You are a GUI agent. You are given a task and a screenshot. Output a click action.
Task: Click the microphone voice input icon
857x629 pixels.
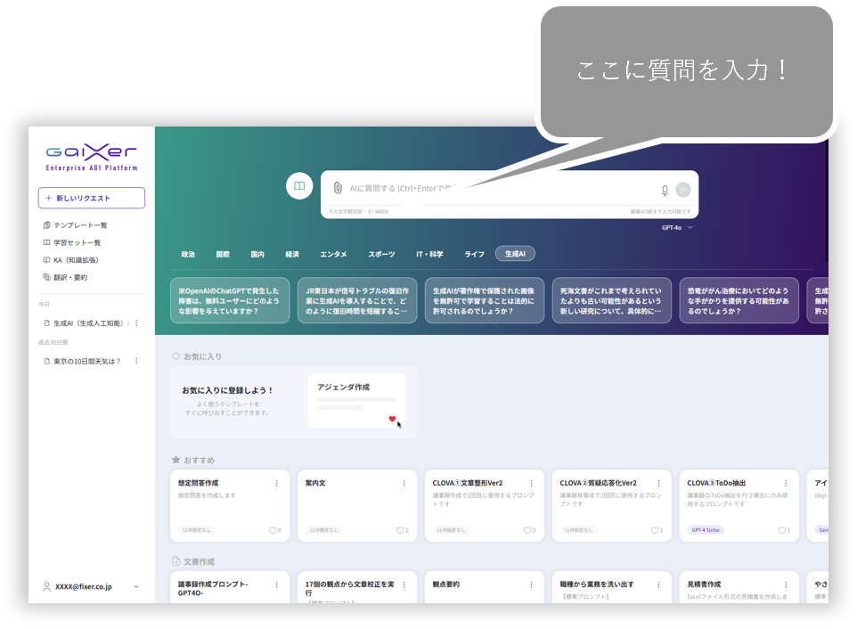tap(665, 190)
